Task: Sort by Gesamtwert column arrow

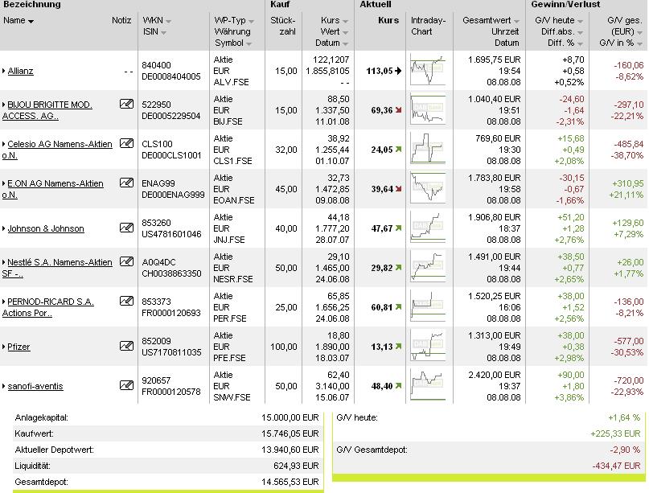Action: (x=516, y=21)
